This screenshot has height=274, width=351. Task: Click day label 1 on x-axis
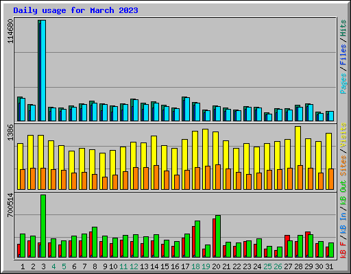(23, 266)
